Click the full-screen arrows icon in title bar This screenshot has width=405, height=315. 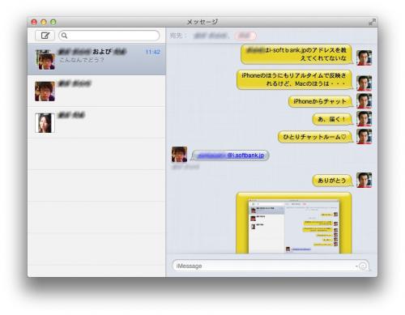373,22
